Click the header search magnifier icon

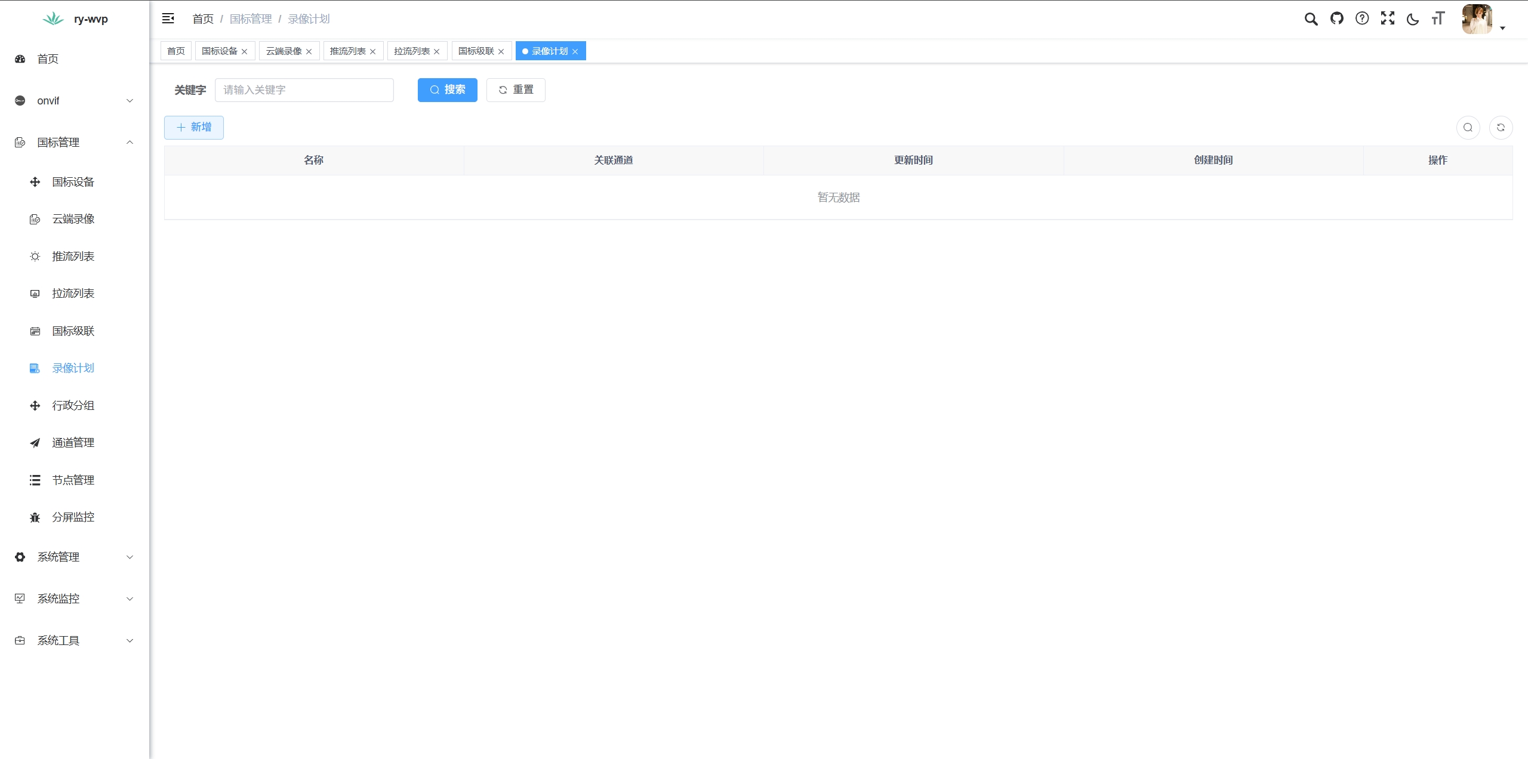coord(1311,19)
